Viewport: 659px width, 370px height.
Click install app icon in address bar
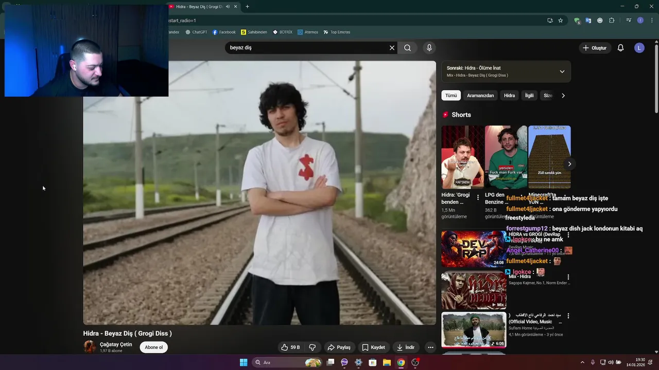pos(550,21)
